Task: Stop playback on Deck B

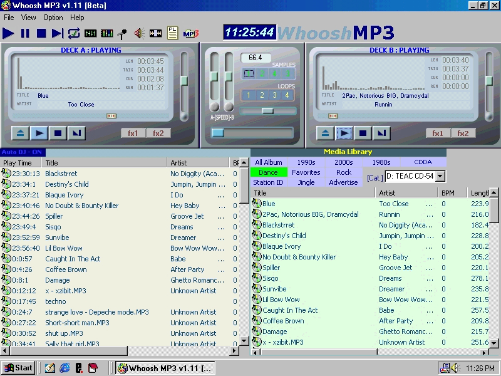Action: pos(363,133)
